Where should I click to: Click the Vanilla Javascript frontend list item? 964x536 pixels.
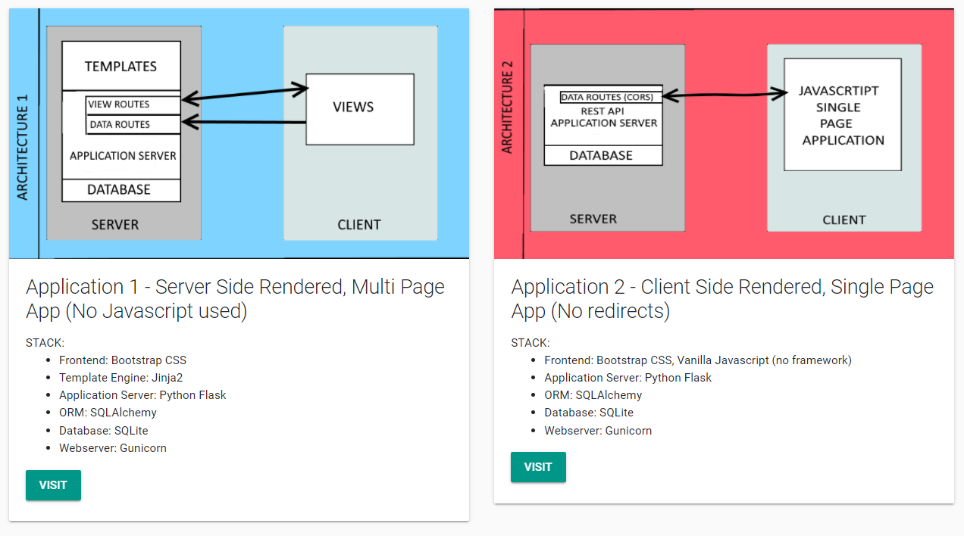coord(697,360)
